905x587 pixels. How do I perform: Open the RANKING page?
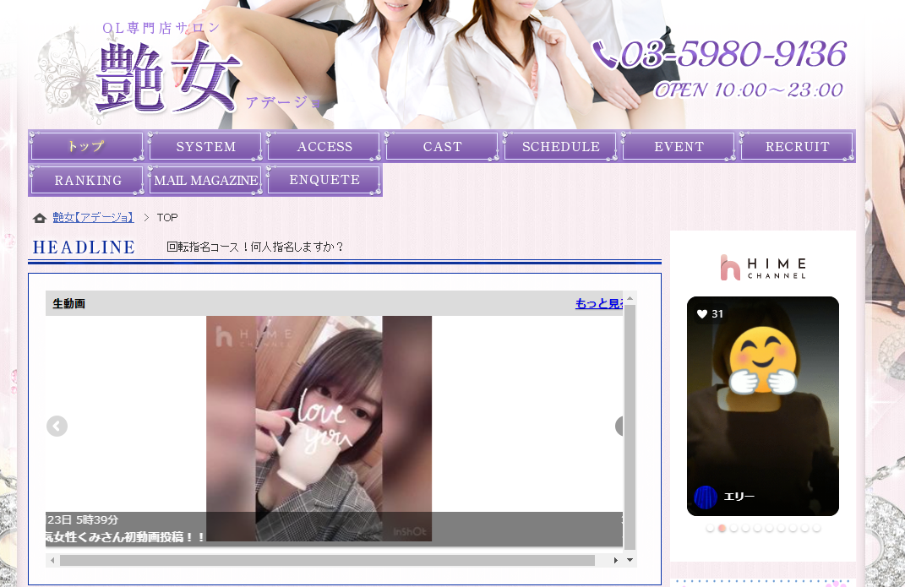(x=87, y=181)
